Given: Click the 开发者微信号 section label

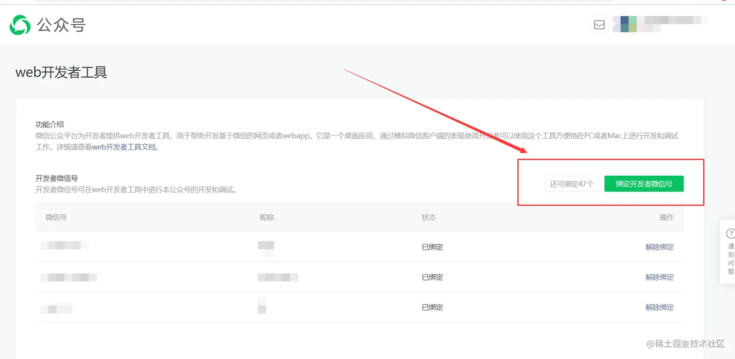Looking at the screenshot, I should [x=56, y=179].
